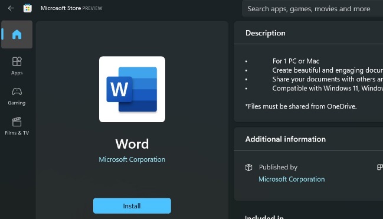Select '*Files must be shared from OneDrive.' text
Viewport: 383px width, 219px height.
point(301,106)
